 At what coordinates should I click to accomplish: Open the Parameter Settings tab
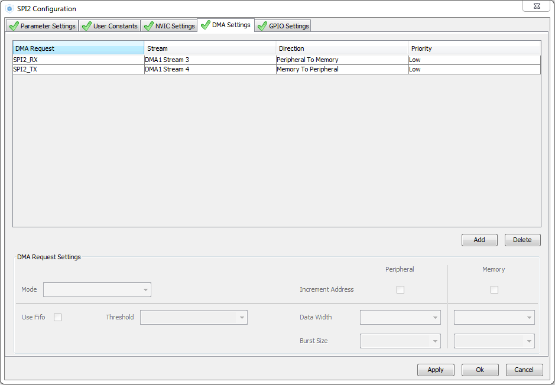(x=43, y=26)
